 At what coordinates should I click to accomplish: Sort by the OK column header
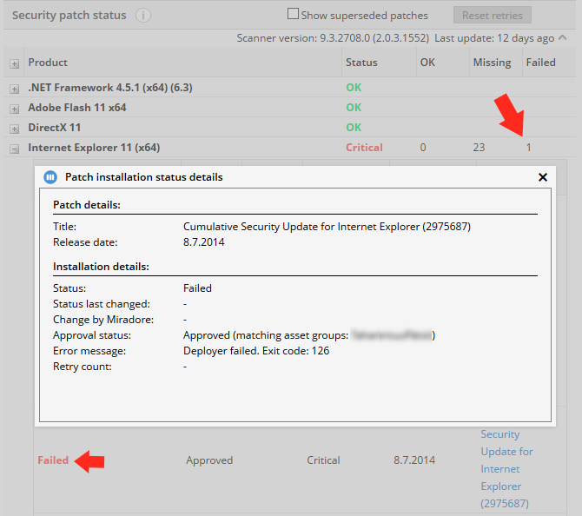[427, 63]
